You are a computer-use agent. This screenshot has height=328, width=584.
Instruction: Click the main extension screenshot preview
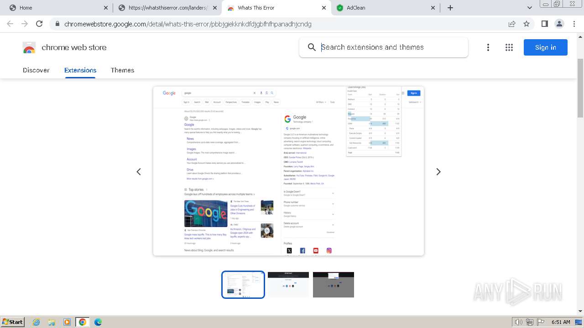click(x=288, y=171)
